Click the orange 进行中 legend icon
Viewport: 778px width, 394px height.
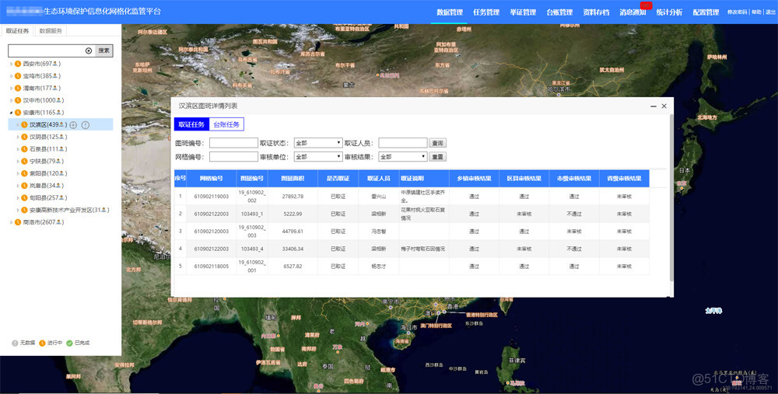point(42,343)
